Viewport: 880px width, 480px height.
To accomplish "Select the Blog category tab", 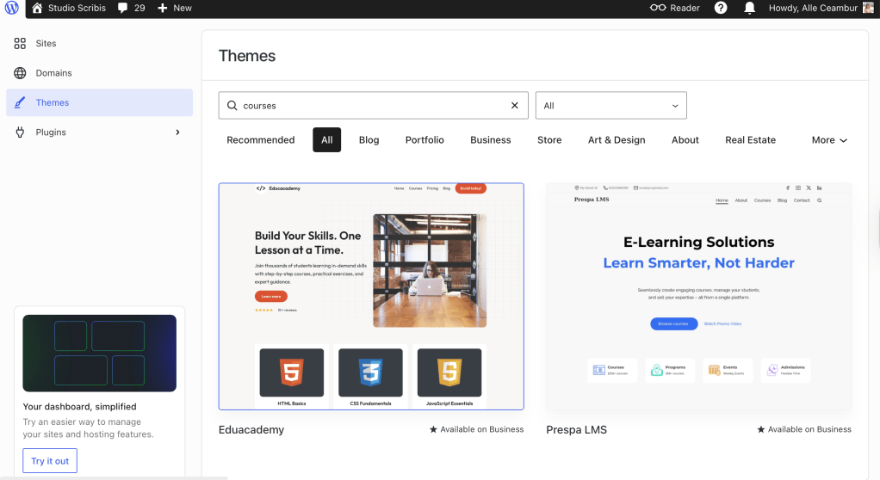I will click(369, 139).
